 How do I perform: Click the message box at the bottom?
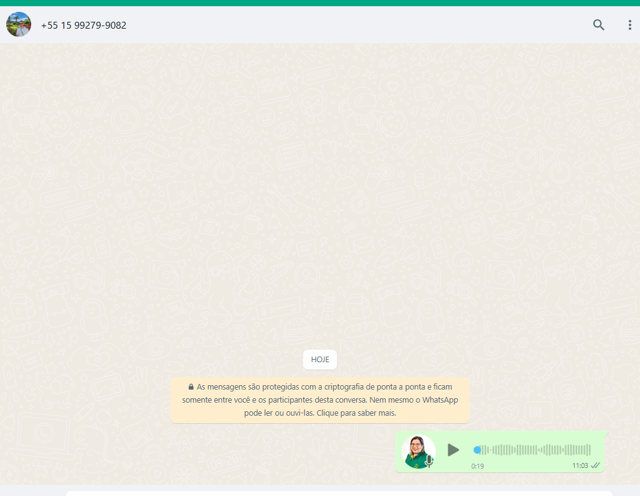click(339, 493)
